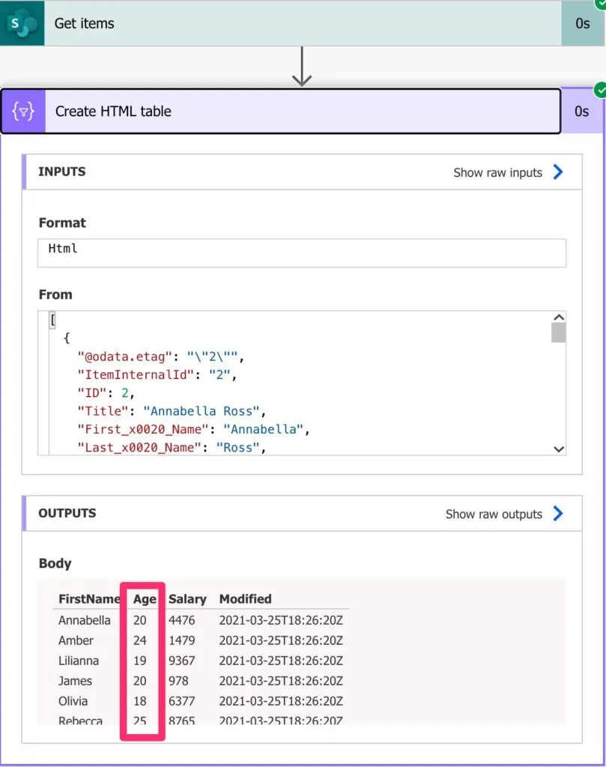Click the Annabella row in output table

pos(85,620)
